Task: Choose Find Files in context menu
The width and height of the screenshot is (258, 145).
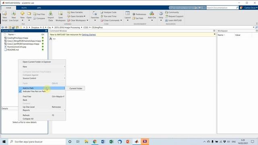Action: click(42, 97)
